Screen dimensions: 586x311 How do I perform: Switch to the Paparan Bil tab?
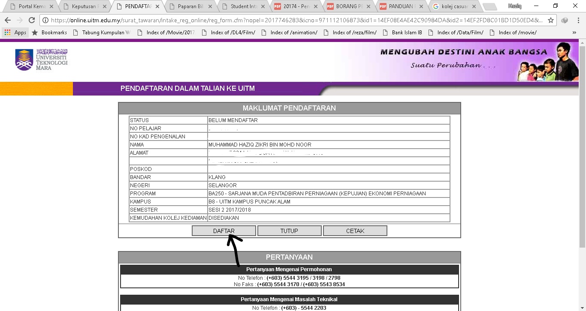click(190, 6)
